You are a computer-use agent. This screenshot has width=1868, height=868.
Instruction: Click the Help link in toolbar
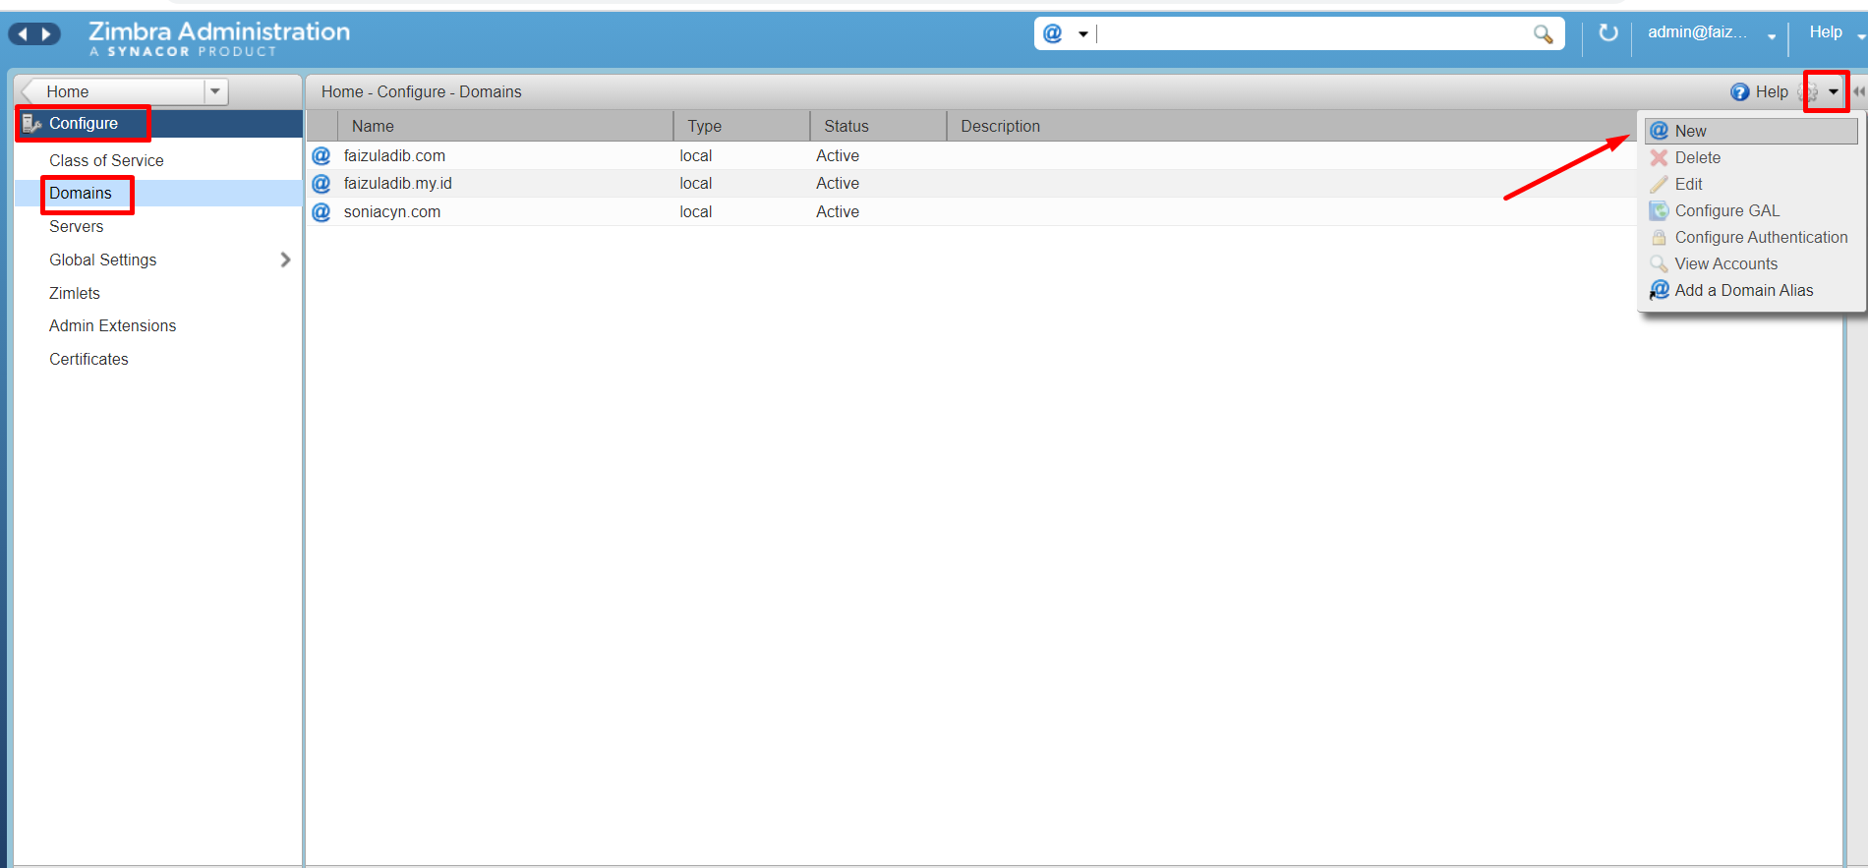(x=1772, y=91)
